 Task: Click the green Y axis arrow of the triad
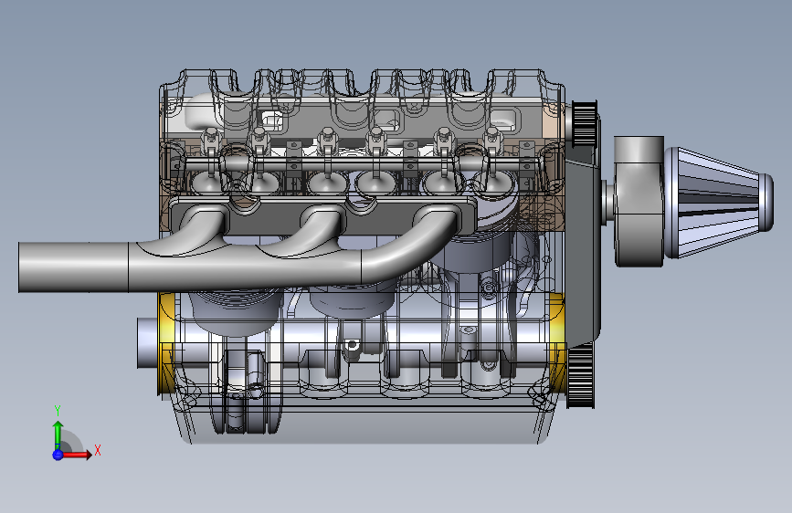click(x=58, y=435)
